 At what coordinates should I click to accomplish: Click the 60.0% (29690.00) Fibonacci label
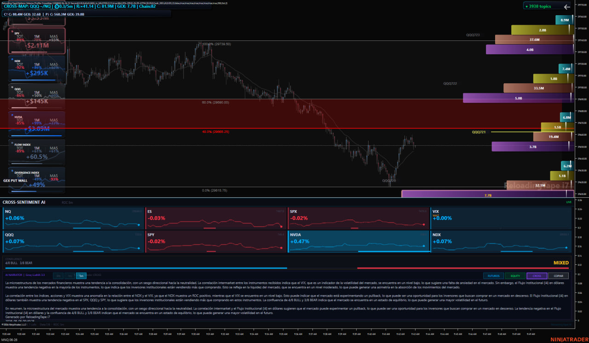point(215,102)
